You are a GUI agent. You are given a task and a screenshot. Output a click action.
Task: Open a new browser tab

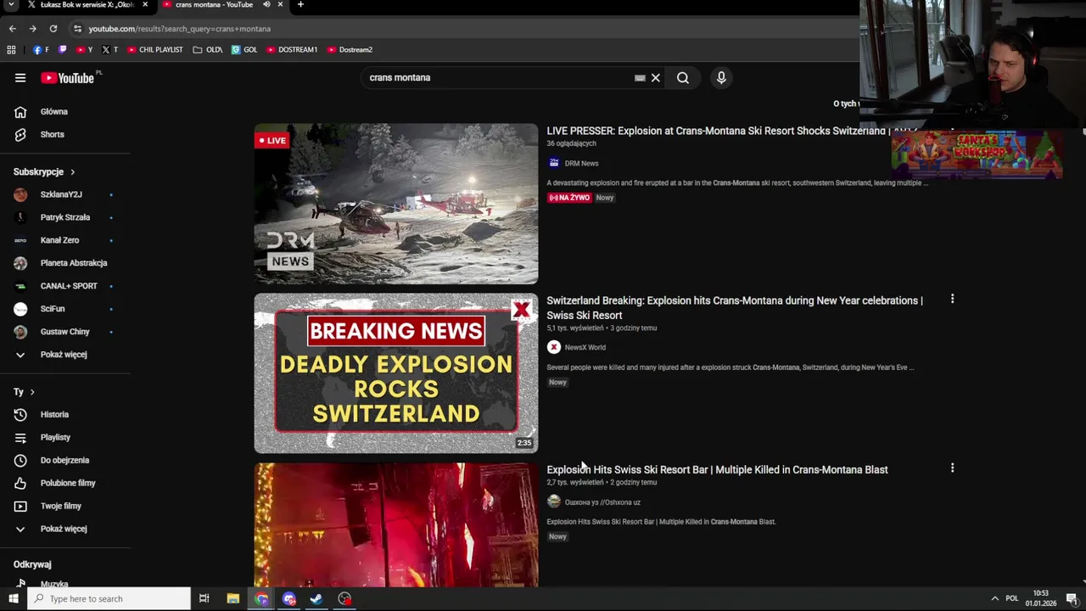pos(300,5)
